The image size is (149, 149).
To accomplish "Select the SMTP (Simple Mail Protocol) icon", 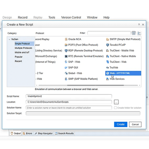I will pyautogui.click(x=107, y=39).
